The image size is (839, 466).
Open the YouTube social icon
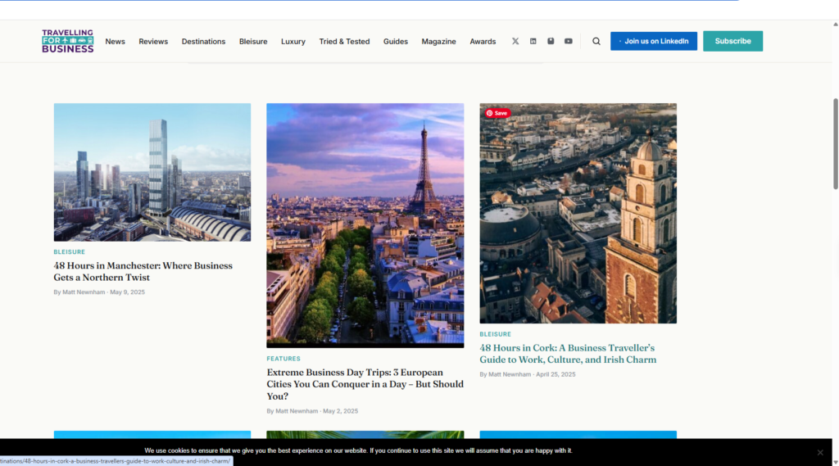(569, 41)
